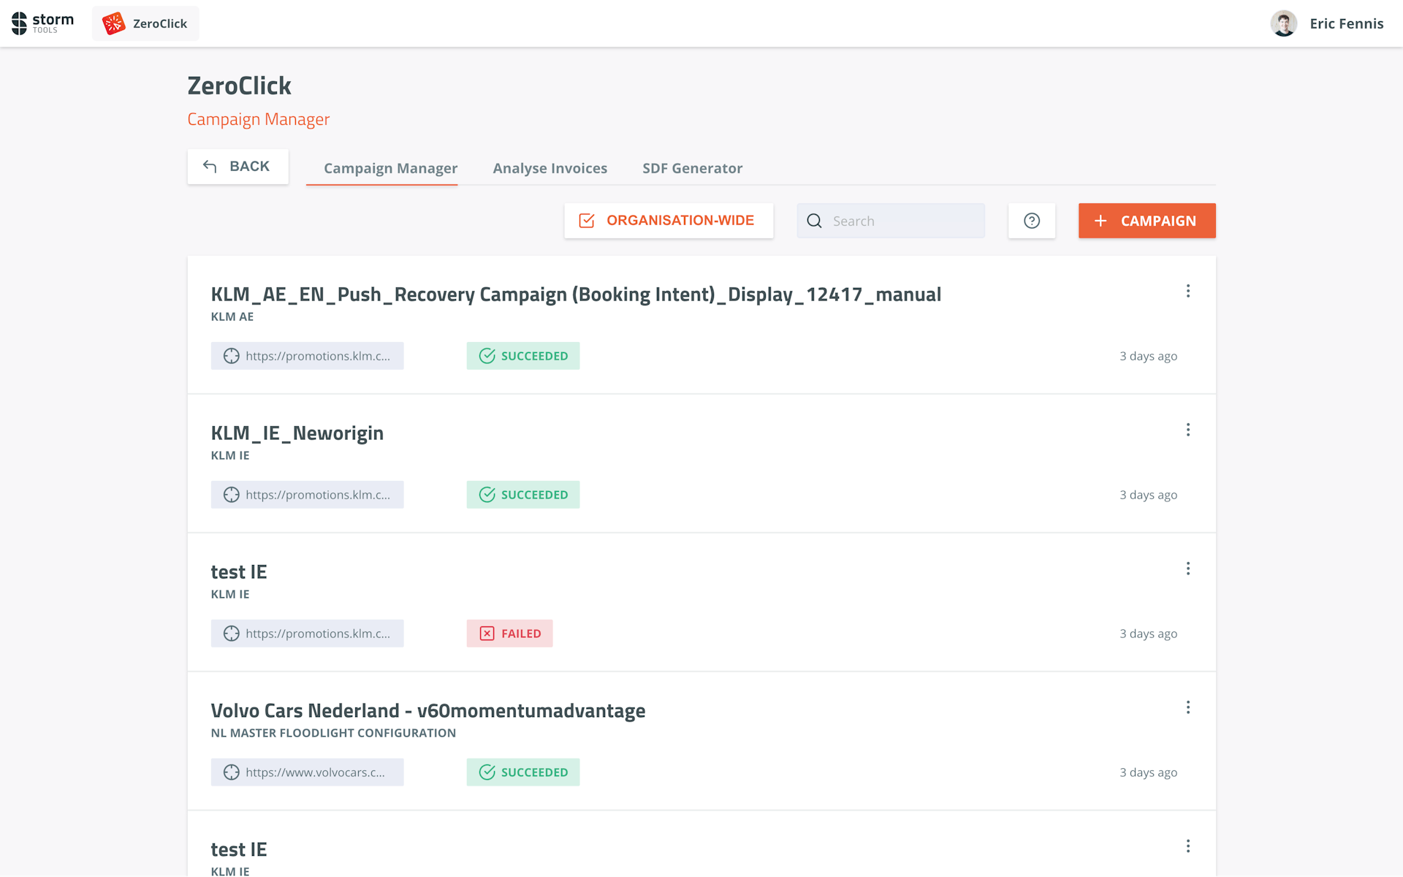Click the Storm Tools logo
This screenshot has height=877, width=1403.
coord(42,23)
